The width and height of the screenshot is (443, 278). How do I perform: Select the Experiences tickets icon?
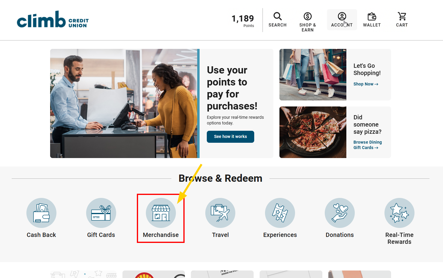(x=280, y=213)
